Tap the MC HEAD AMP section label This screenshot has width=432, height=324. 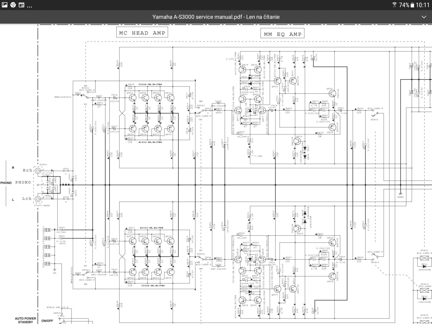[x=142, y=33]
